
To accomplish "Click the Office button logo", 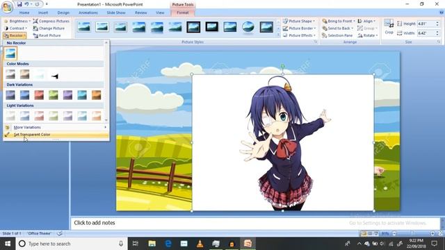I will (x=7, y=7).
